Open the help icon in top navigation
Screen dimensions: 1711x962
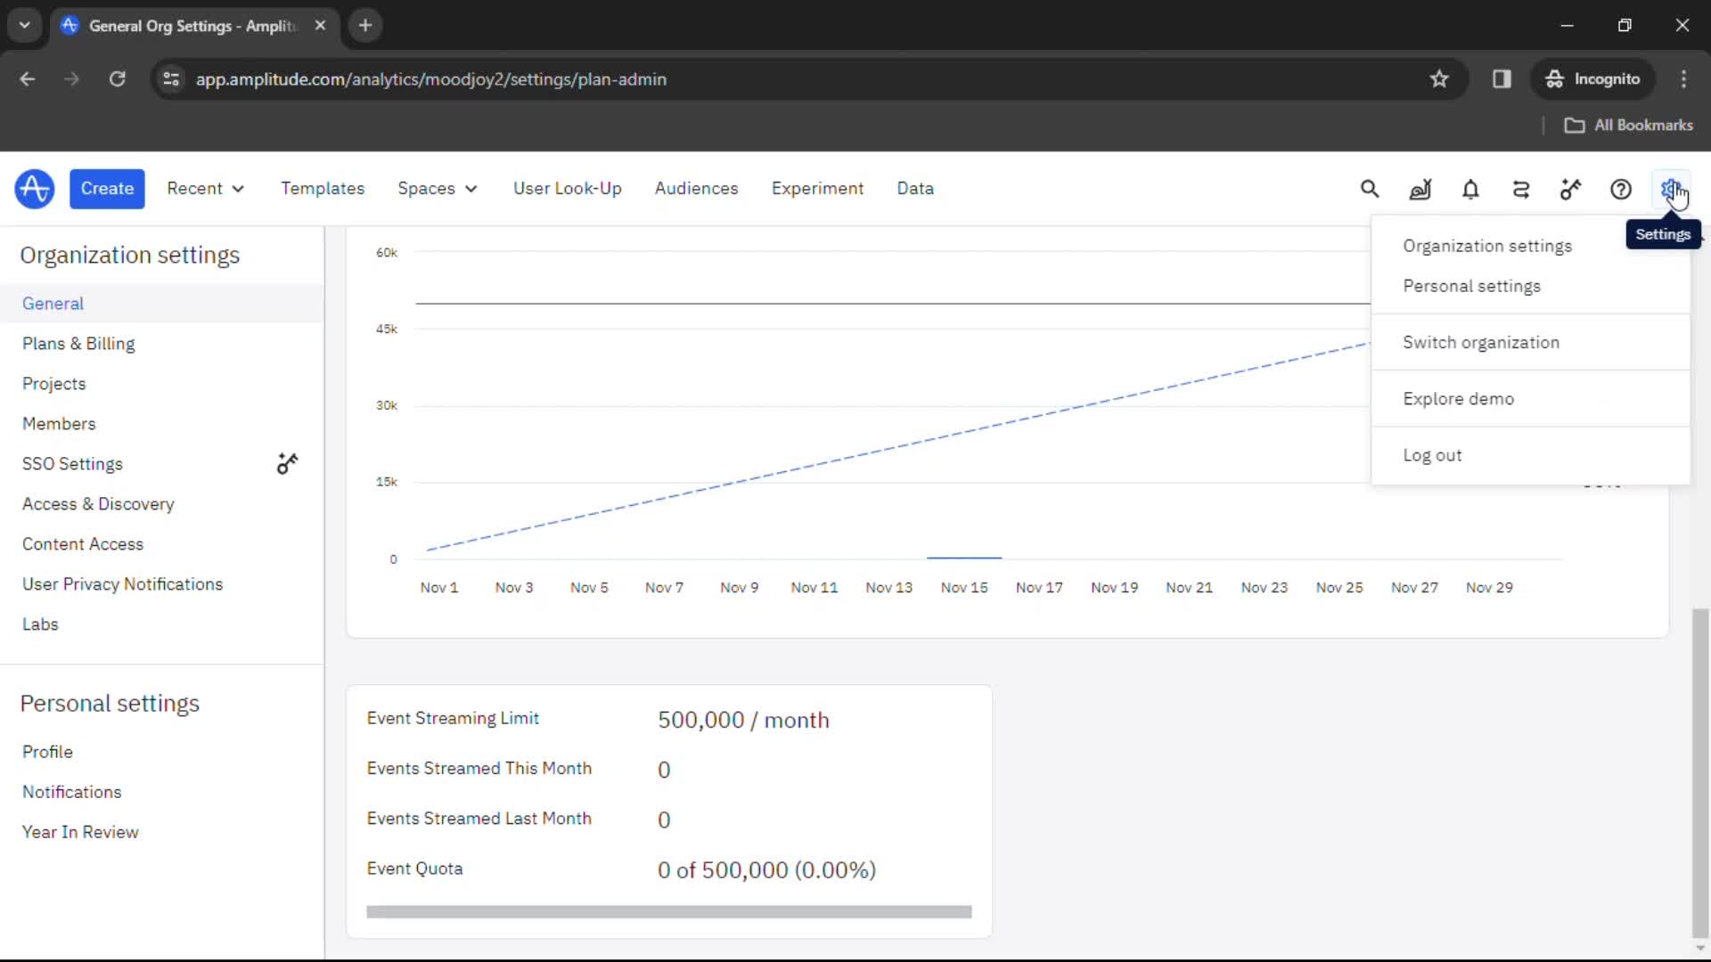coord(1622,188)
